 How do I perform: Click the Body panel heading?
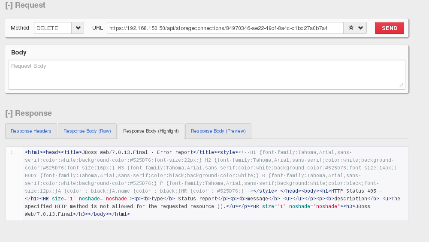tap(19, 52)
